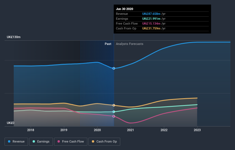Toggle the Free Cash Flow legend button
This screenshot has width=235, height=150.
[x=71, y=142]
